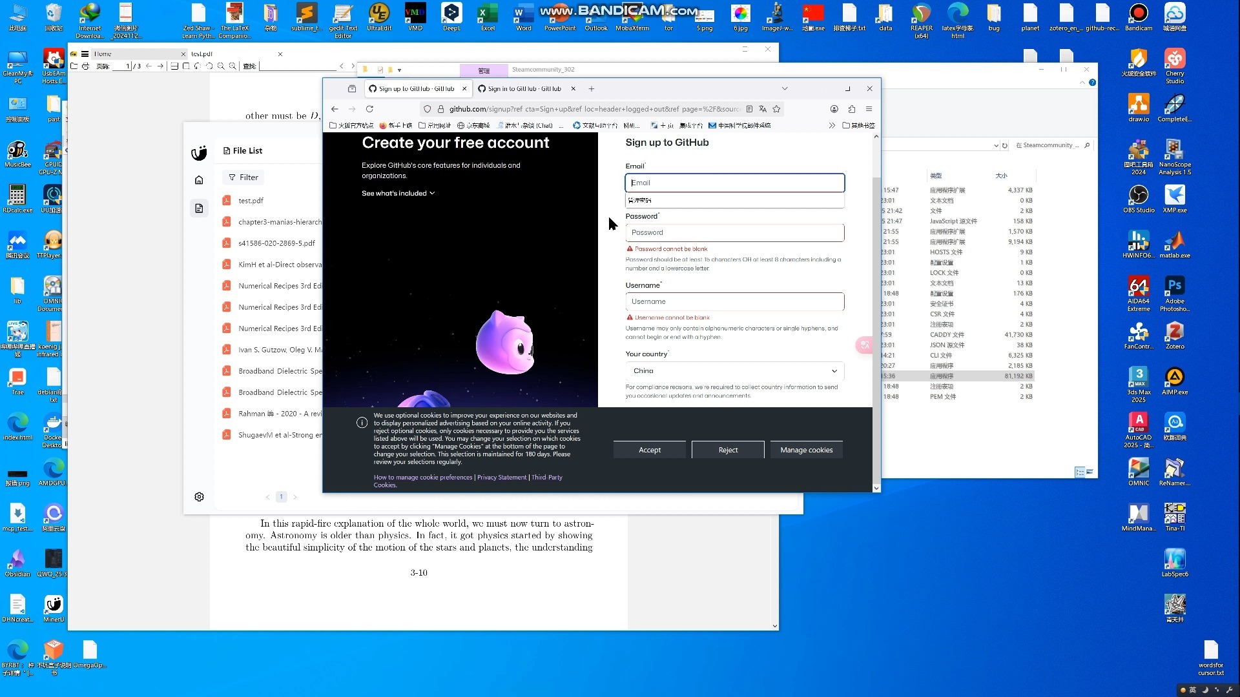The height and width of the screenshot is (697, 1240).
Task: Zoom in on the PDF document
Action: (x=232, y=66)
